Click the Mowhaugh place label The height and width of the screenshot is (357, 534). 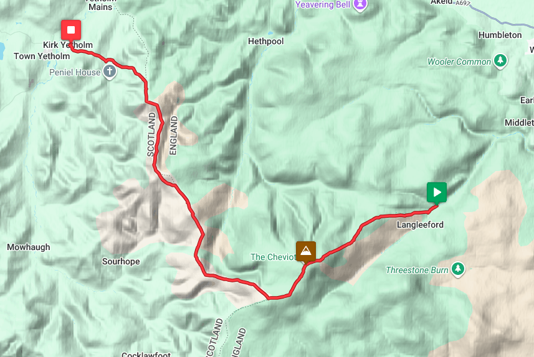tap(29, 247)
